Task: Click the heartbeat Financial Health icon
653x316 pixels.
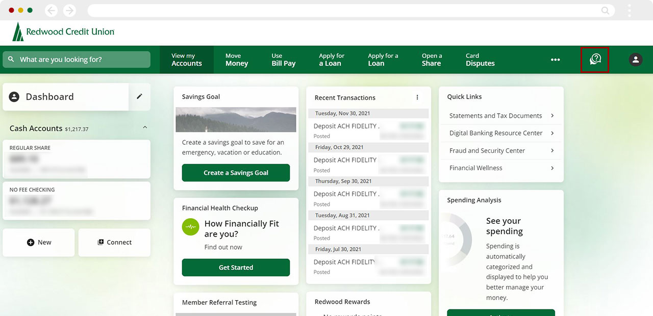Action: 191,227
